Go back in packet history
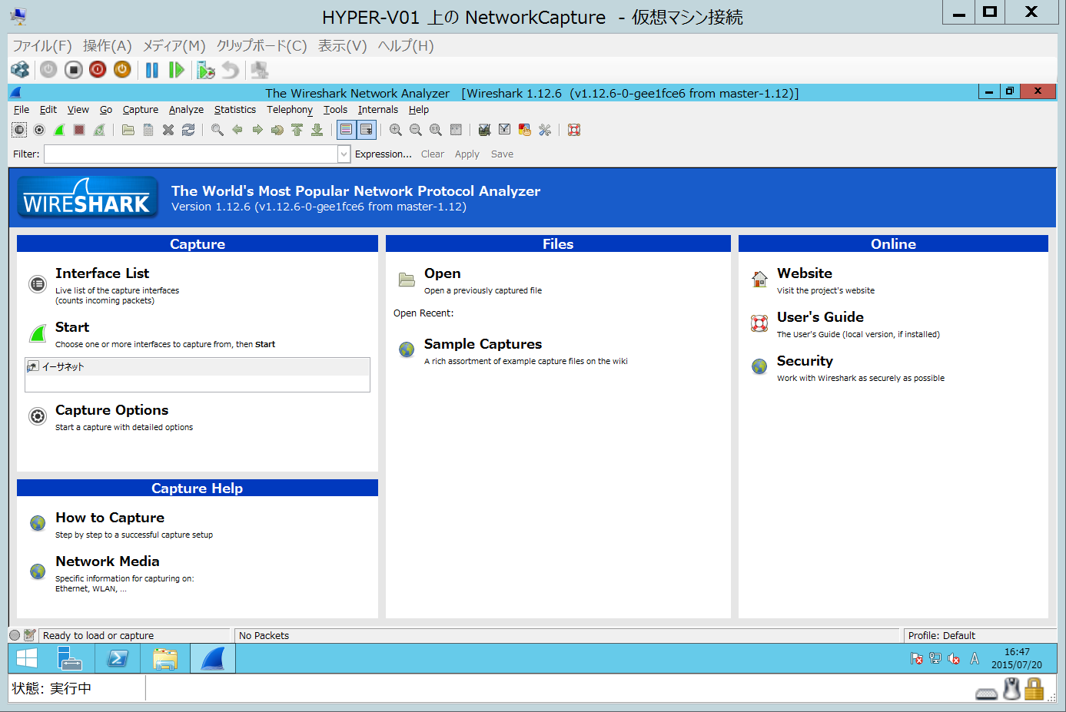This screenshot has width=1066, height=712. (237, 130)
